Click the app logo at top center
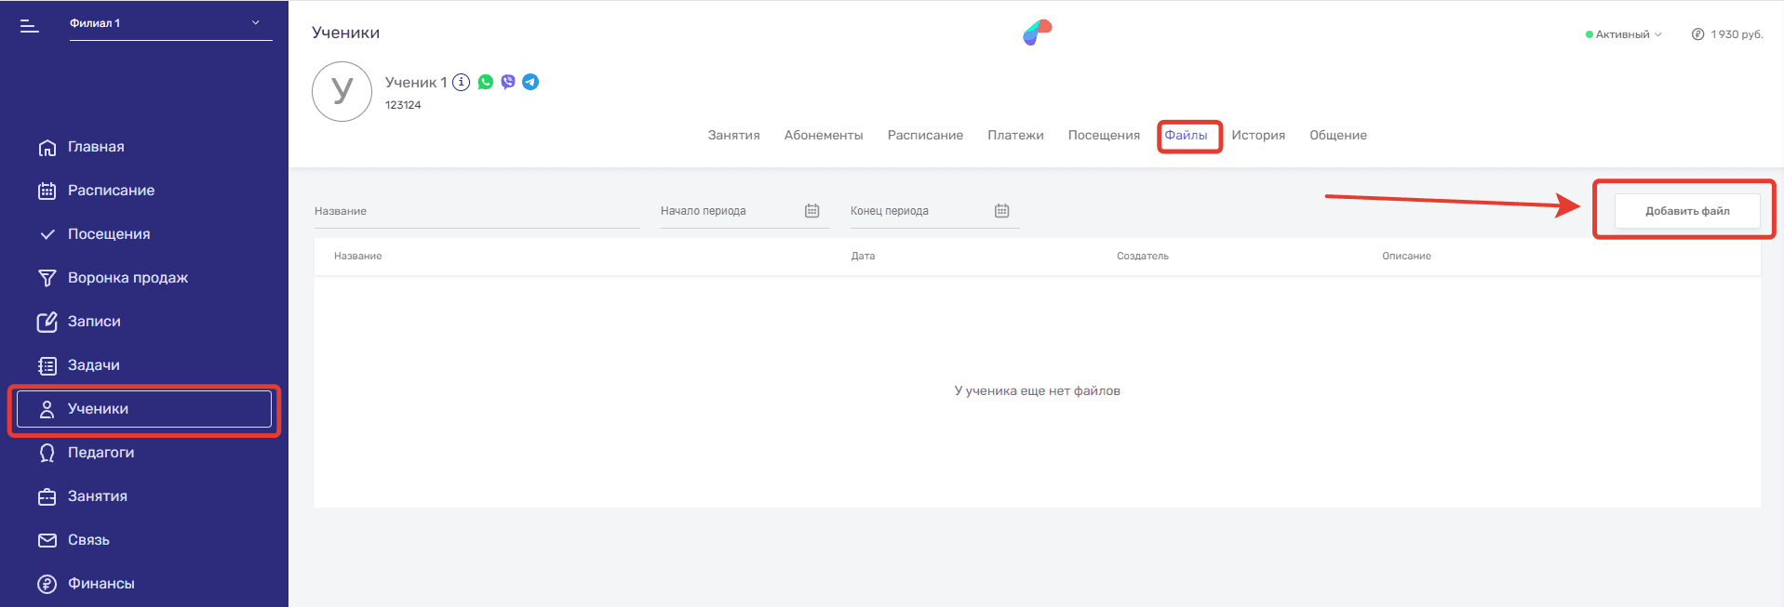The height and width of the screenshot is (607, 1784). pyautogui.click(x=1037, y=33)
